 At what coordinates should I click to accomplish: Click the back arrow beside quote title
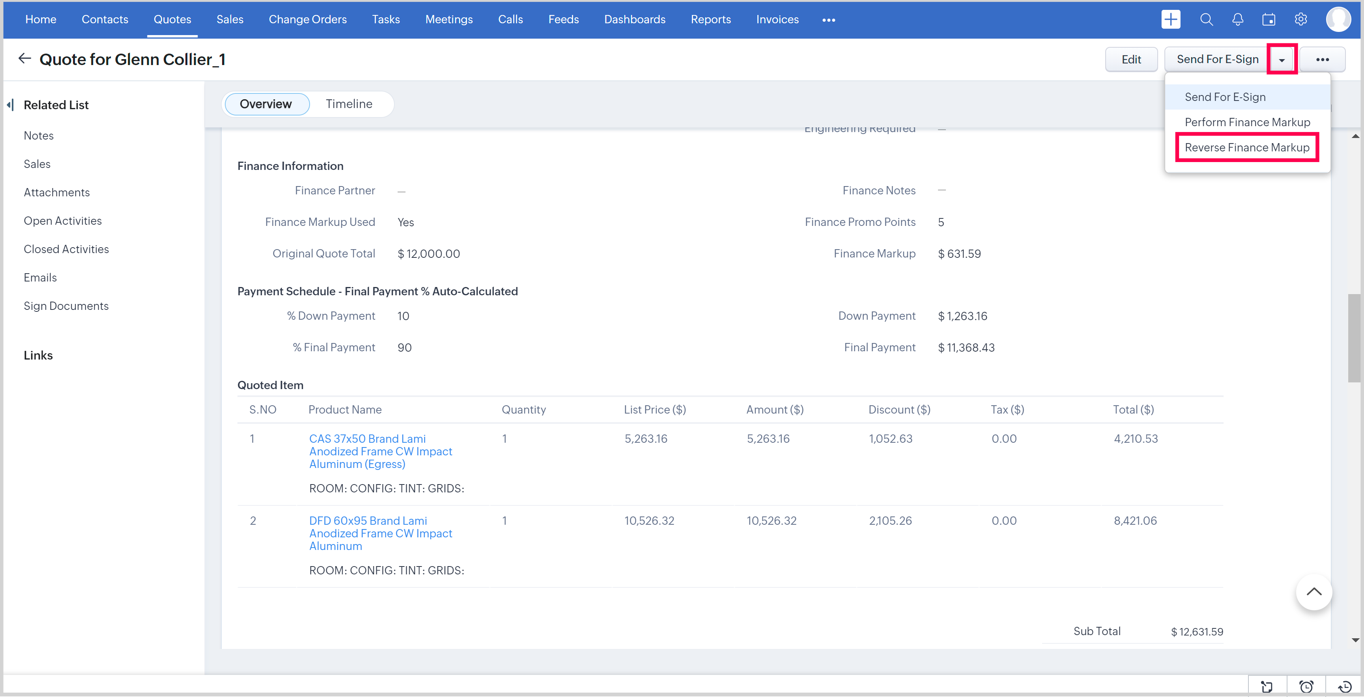point(24,59)
